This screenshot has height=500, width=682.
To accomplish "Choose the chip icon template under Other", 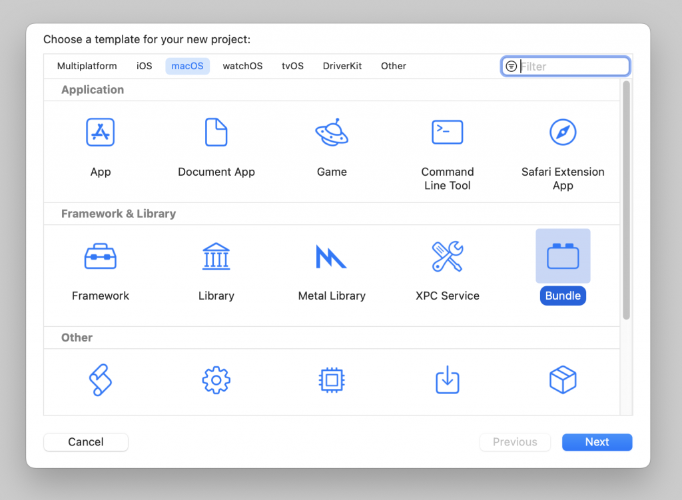I will coord(332,380).
